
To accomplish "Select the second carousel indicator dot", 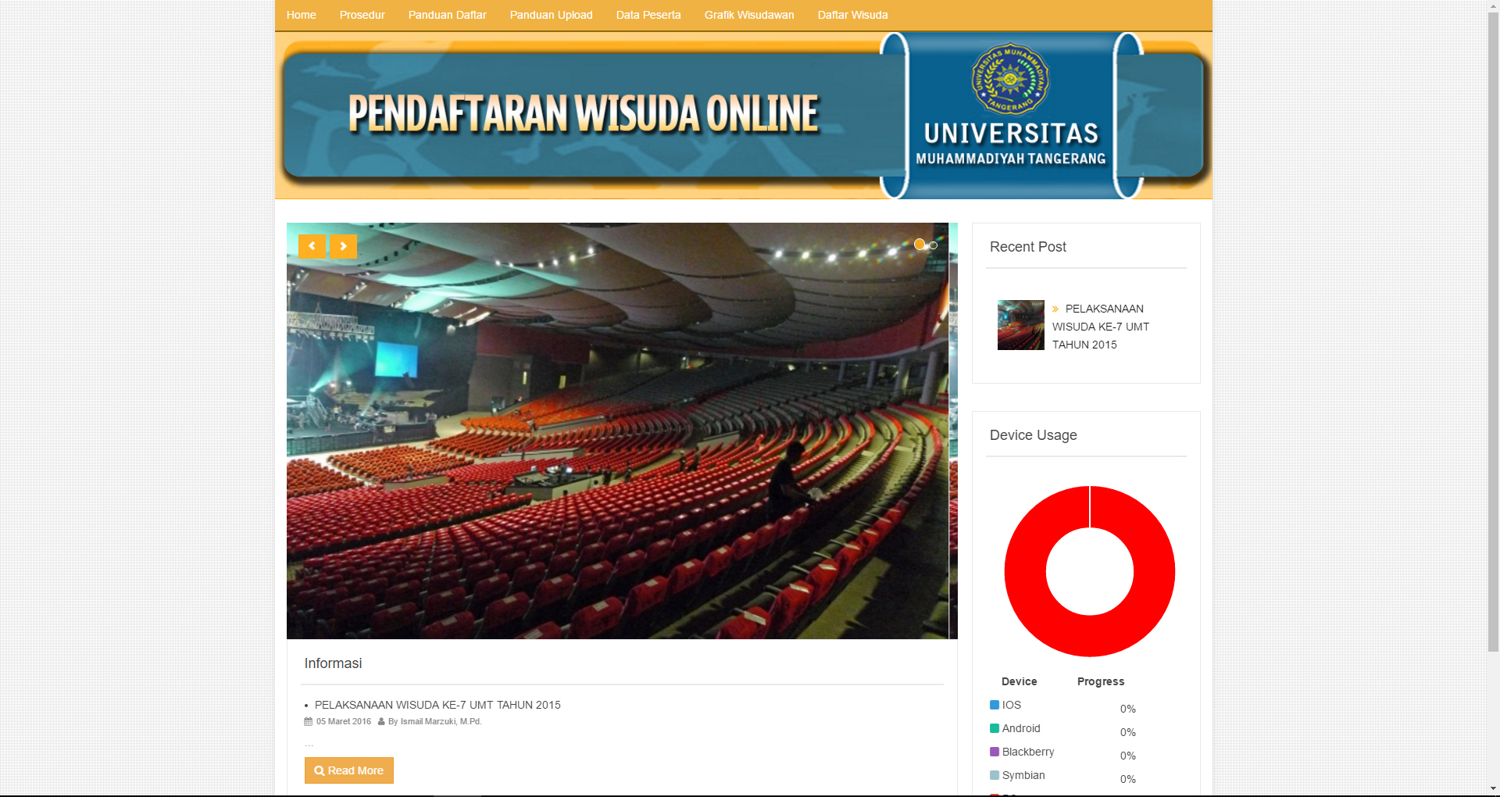I will point(933,245).
